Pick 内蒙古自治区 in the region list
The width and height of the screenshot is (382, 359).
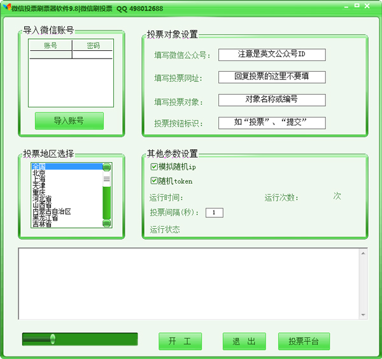(52, 212)
